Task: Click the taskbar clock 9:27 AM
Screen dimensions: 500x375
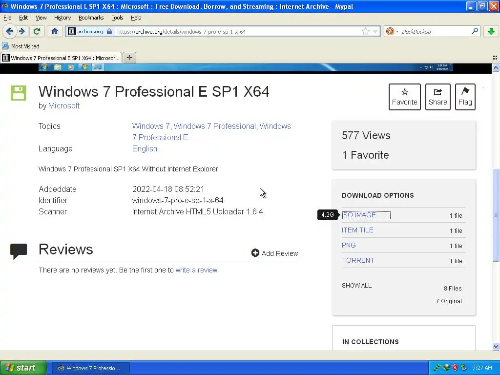Action: tap(482, 368)
